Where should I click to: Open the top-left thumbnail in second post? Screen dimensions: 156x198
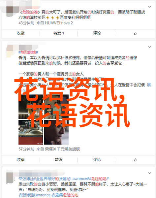click(x=31, y=107)
